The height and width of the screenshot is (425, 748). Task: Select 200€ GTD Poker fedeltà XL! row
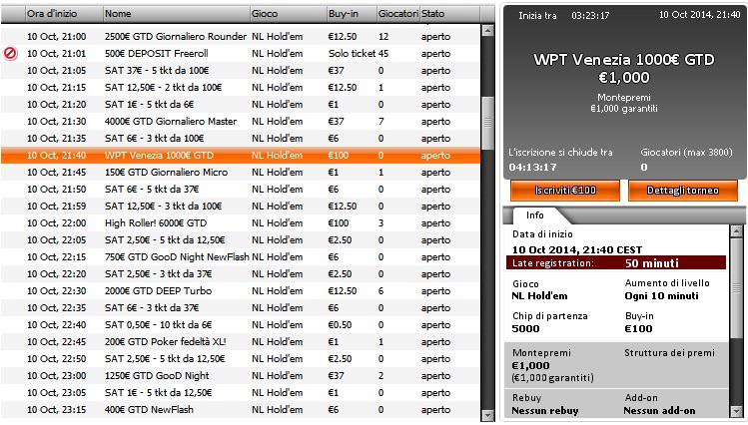pyautogui.click(x=241, y=342)
